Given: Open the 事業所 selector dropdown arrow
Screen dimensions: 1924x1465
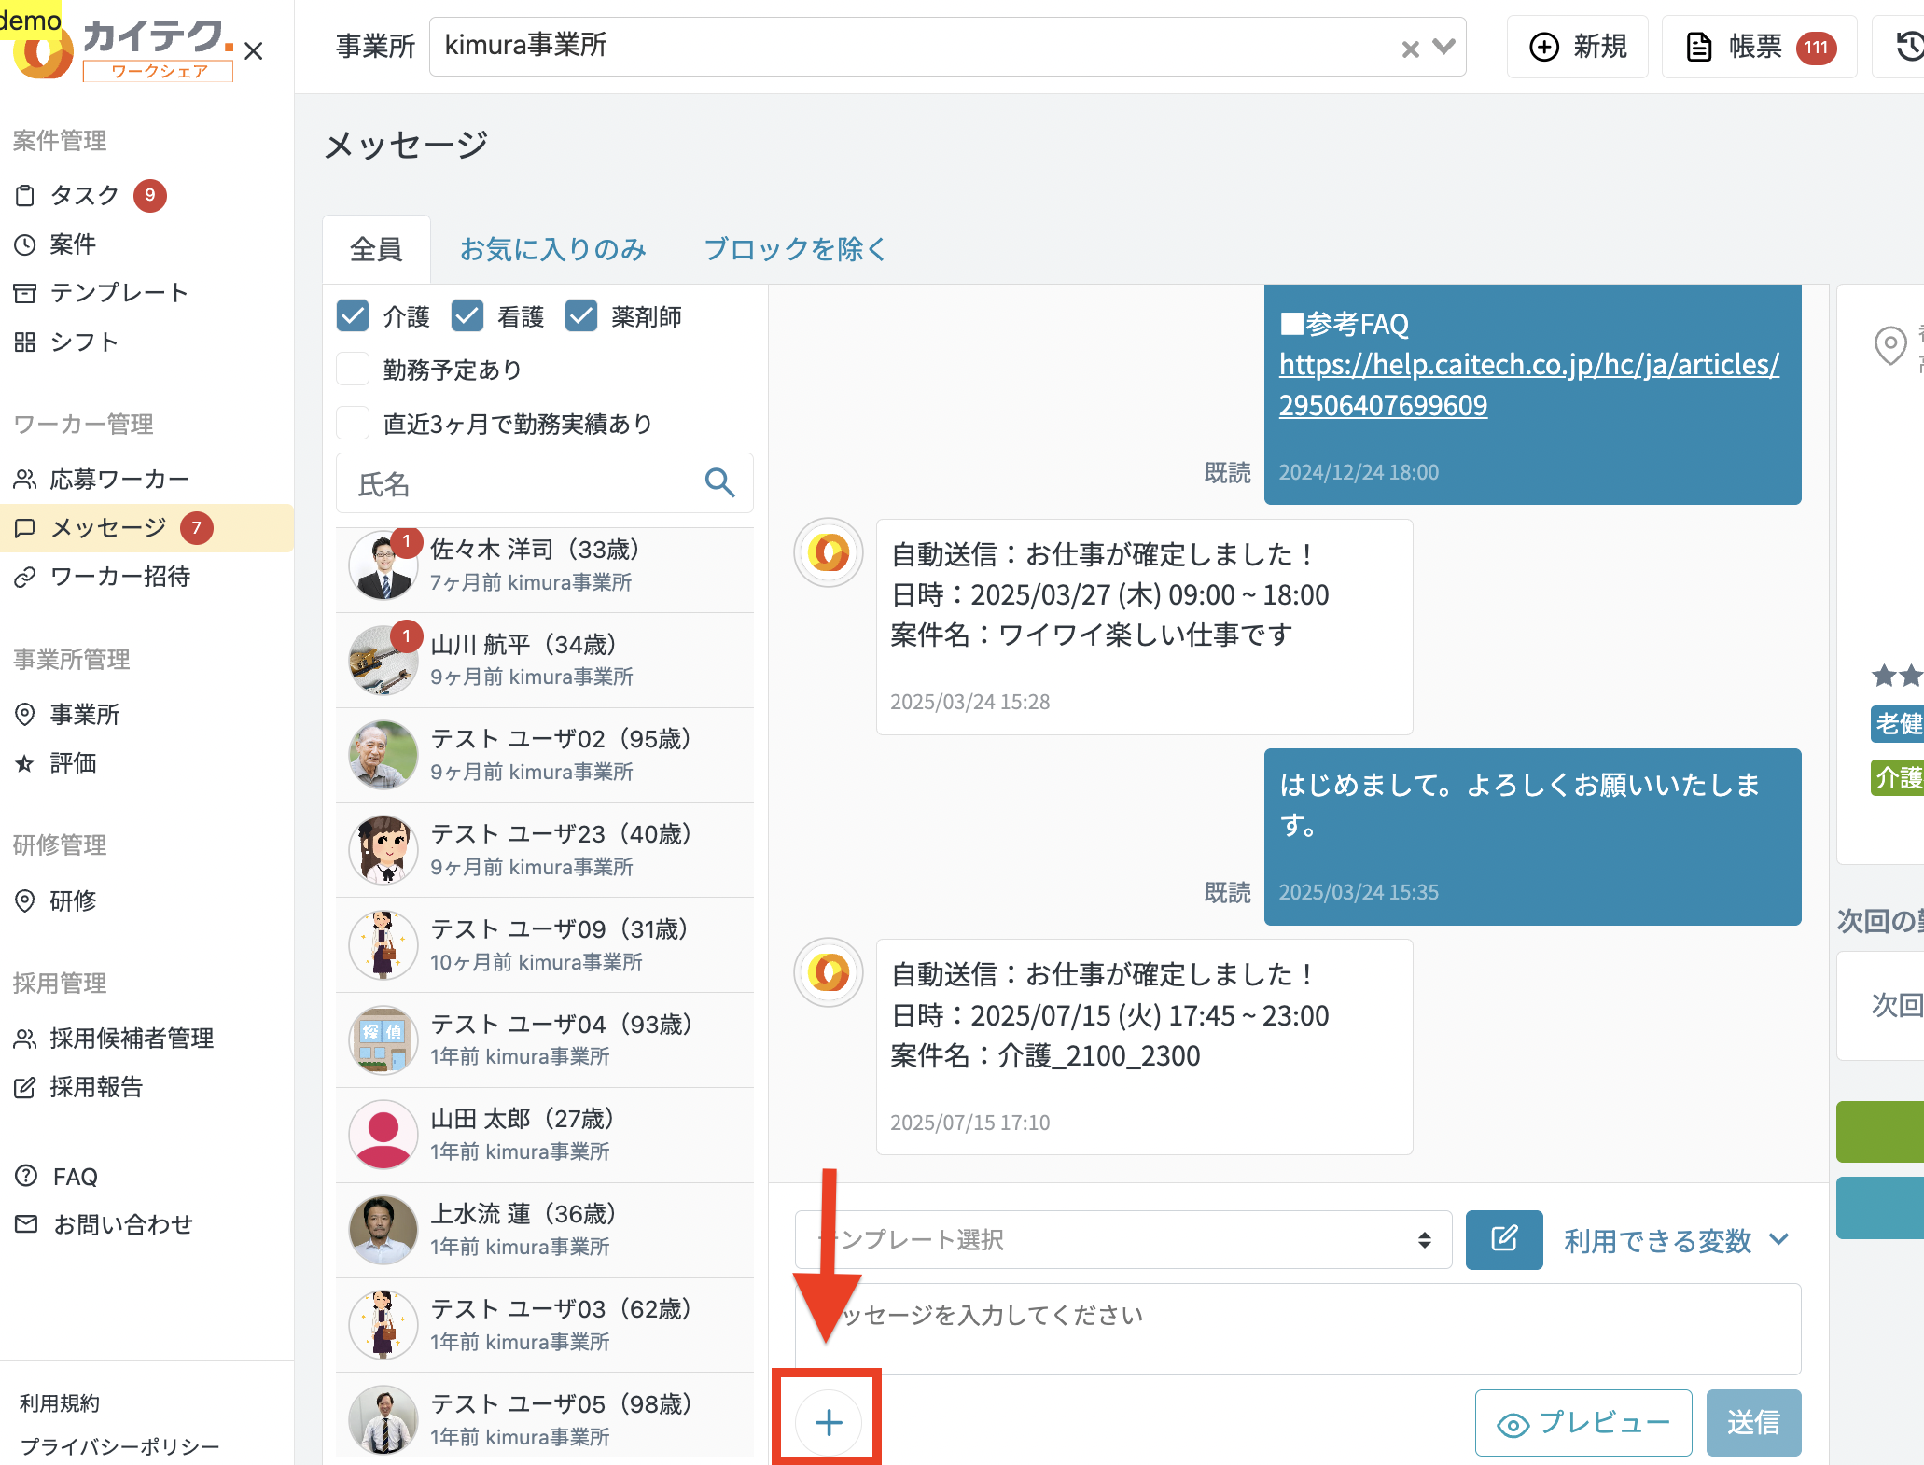Looking at the screenshot, I should pos(1444,47).
